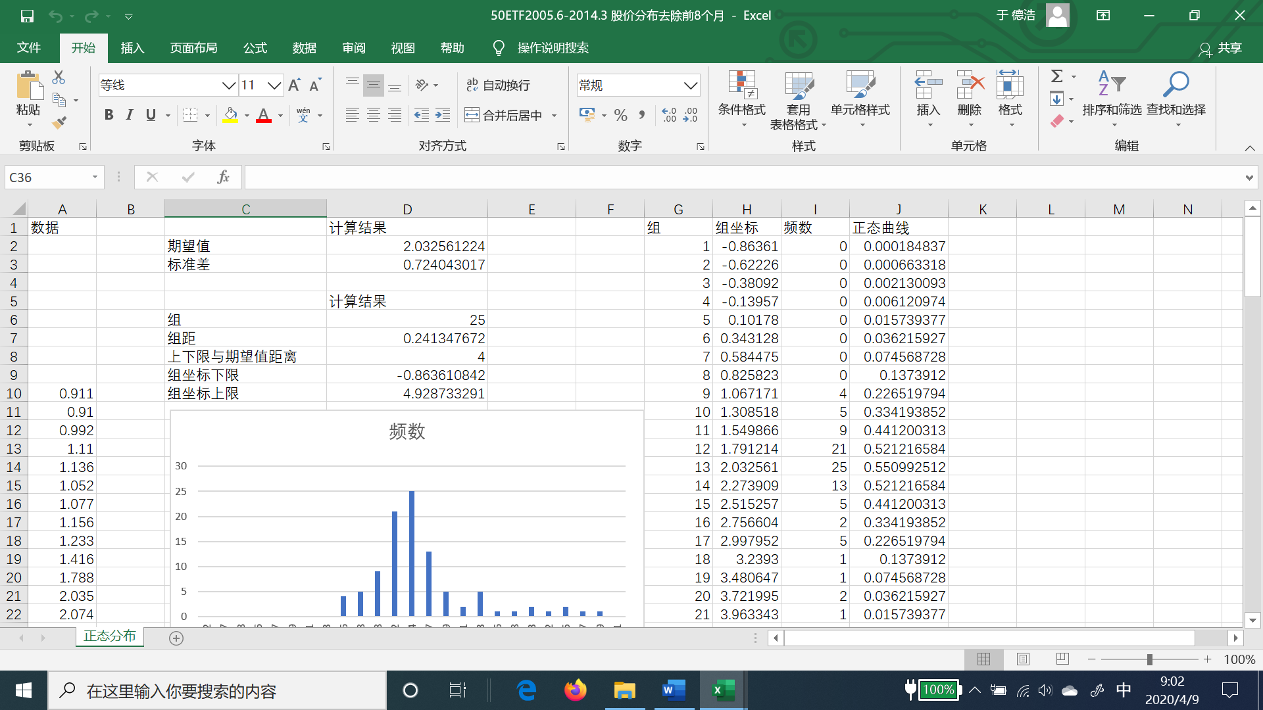Click the 共享 share button
The image size is (1263, 710).
pyautogui.click(x=1221, y=49)
